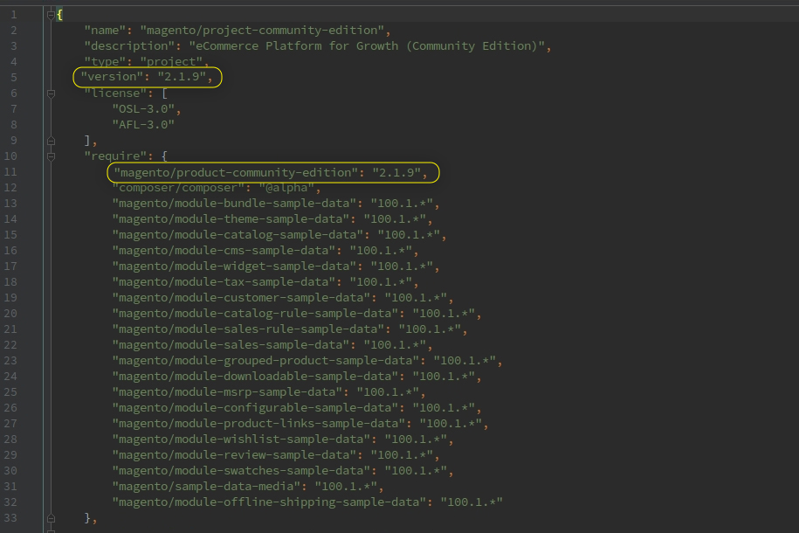Screen dimensions: 799x533
Task: Click "magento/module-sales-sample-data" key
Action: click(231, 345)
